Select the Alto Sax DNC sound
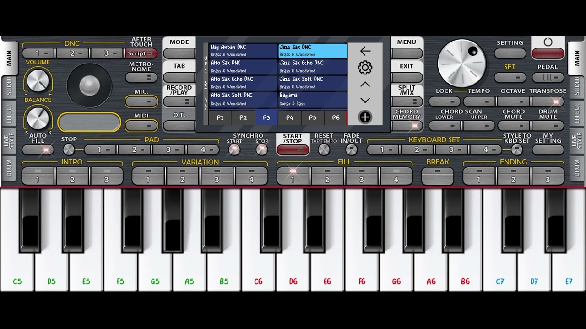Viewport: 586px width, 329px height. (x=243, y=67)
